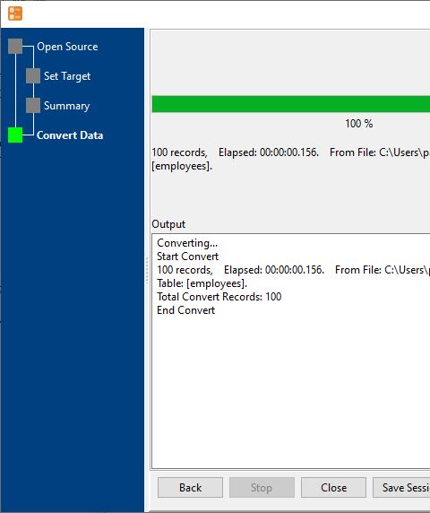The width and height of the screenshot is (430, 513).
Task: Go to the Set Target step label
Action: (x=67, y=76)
